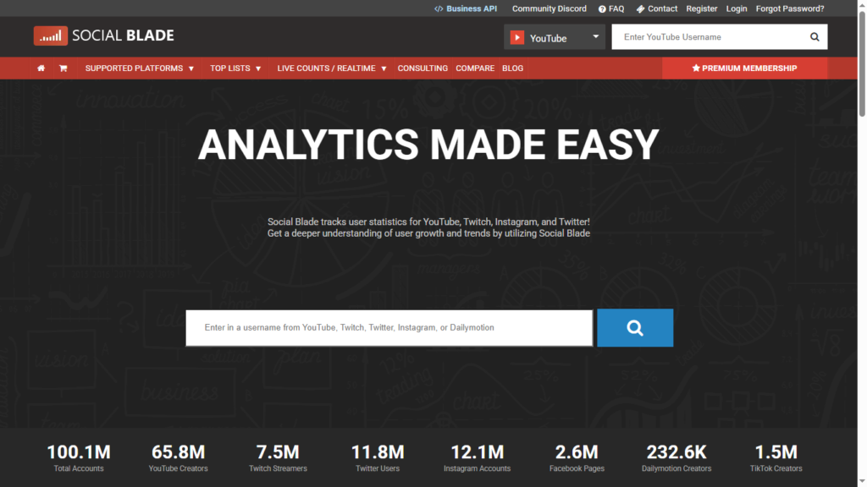
Task: Click the 7.5M Twitch Streamers stat
Action: click(x=278, y=458)
